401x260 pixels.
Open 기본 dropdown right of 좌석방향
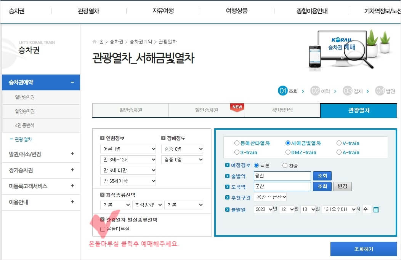tap(184, 205)
